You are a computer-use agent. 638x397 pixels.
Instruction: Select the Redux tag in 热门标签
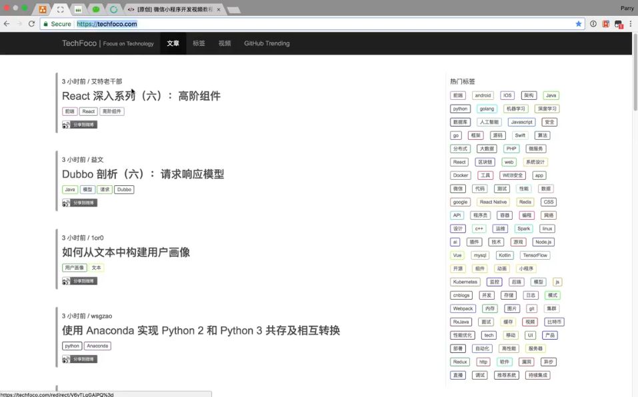point(460,362)
